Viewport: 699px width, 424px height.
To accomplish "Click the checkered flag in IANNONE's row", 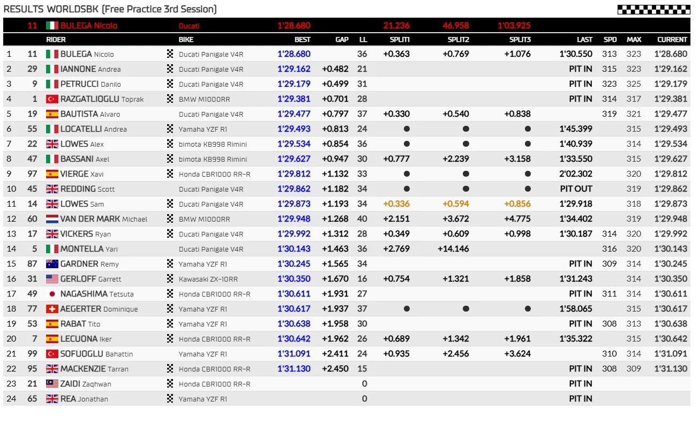I will (170, 69).
